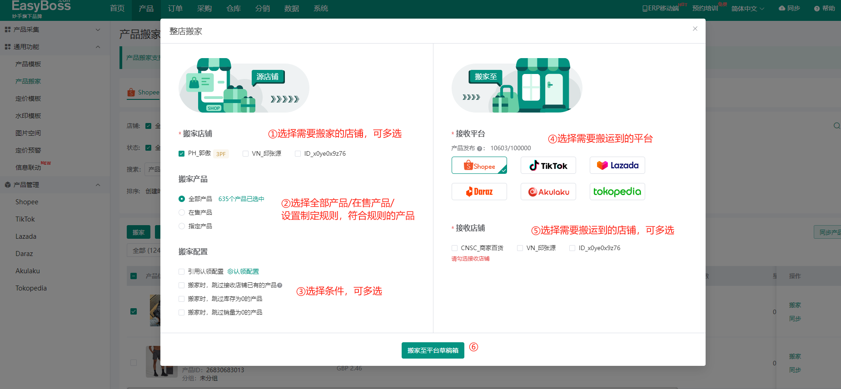Open 系统 top menu
841x389 pixels.
(x=321, y=8)
